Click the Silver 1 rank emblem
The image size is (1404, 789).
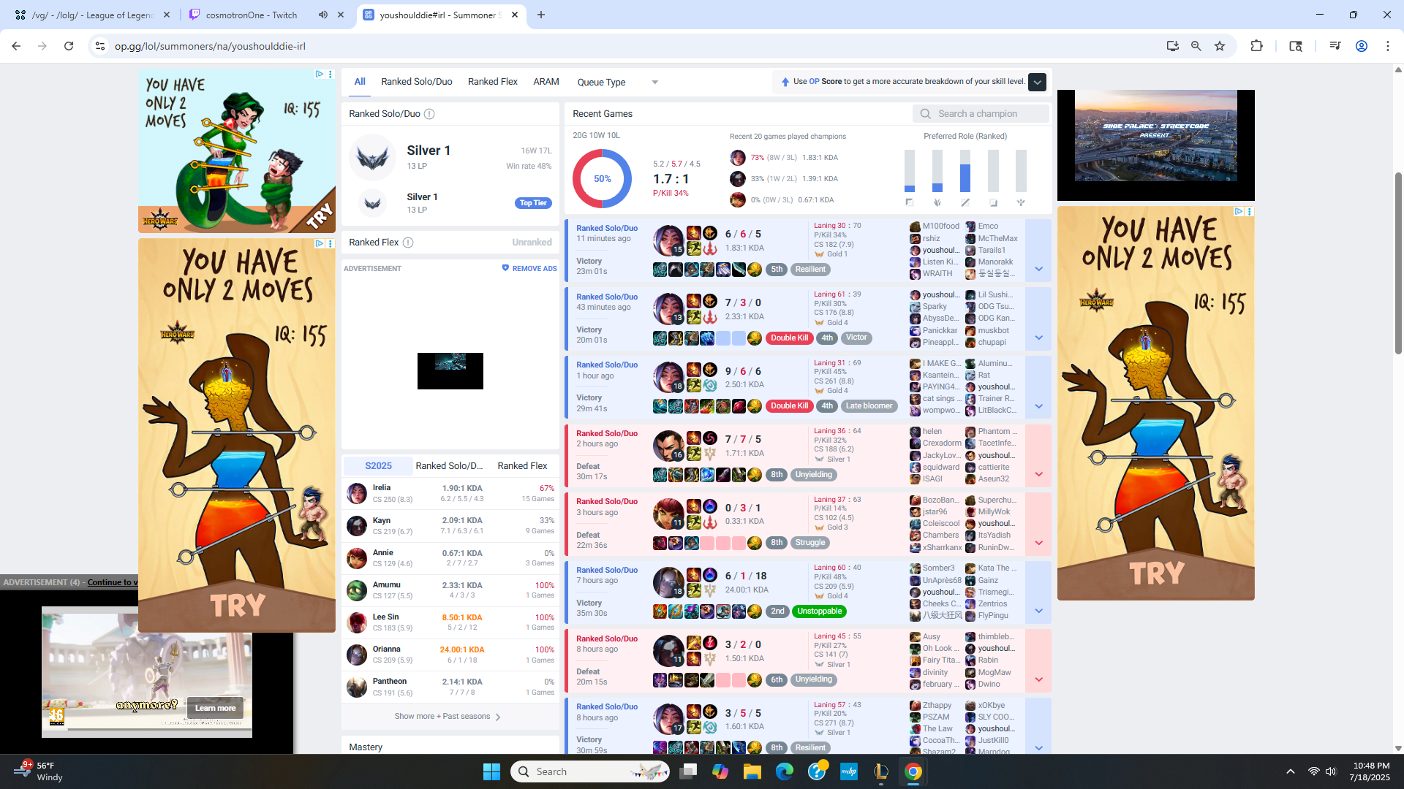tap(372, 157)
